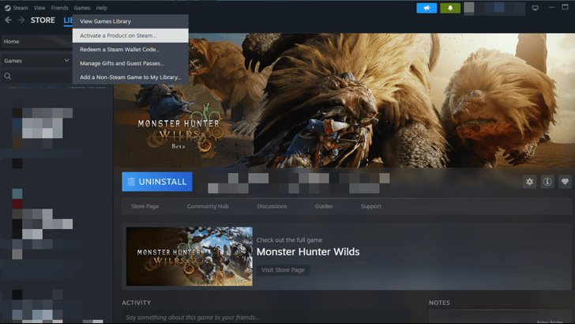Viewport: 575px width, 324px height.
Task: Open the Help menu
Action: pos(102,8)
